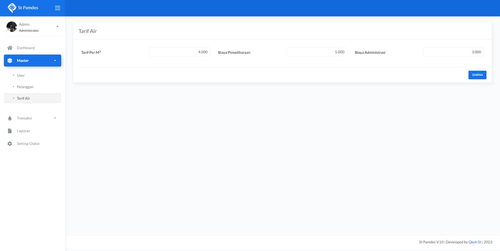
Task: Click the Administrator role text
Action: [29, 31]
